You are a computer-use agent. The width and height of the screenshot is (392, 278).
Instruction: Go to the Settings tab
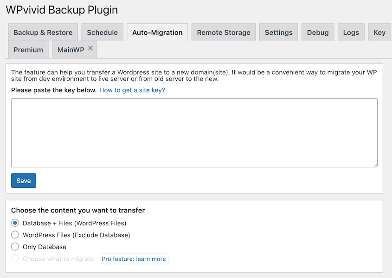[278, 32]
